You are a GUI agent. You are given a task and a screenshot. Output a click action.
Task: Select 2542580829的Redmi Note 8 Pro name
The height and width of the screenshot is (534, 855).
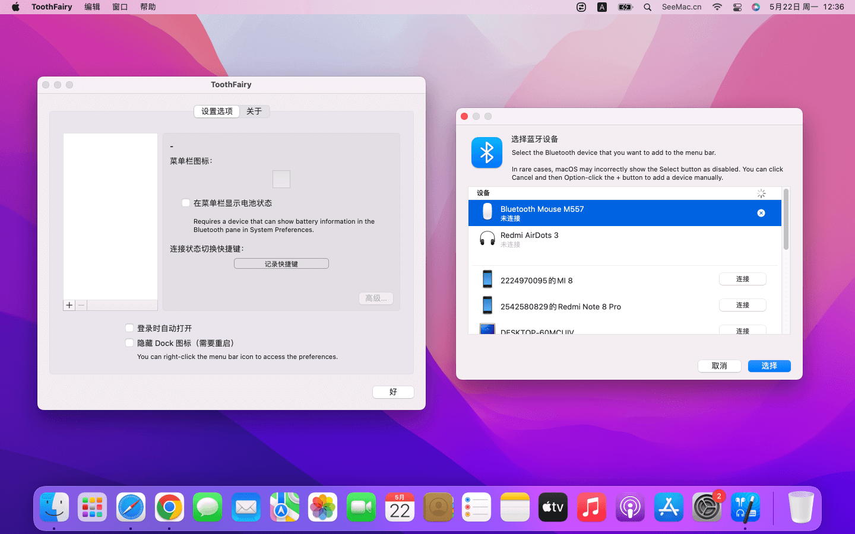click(560, 307)
